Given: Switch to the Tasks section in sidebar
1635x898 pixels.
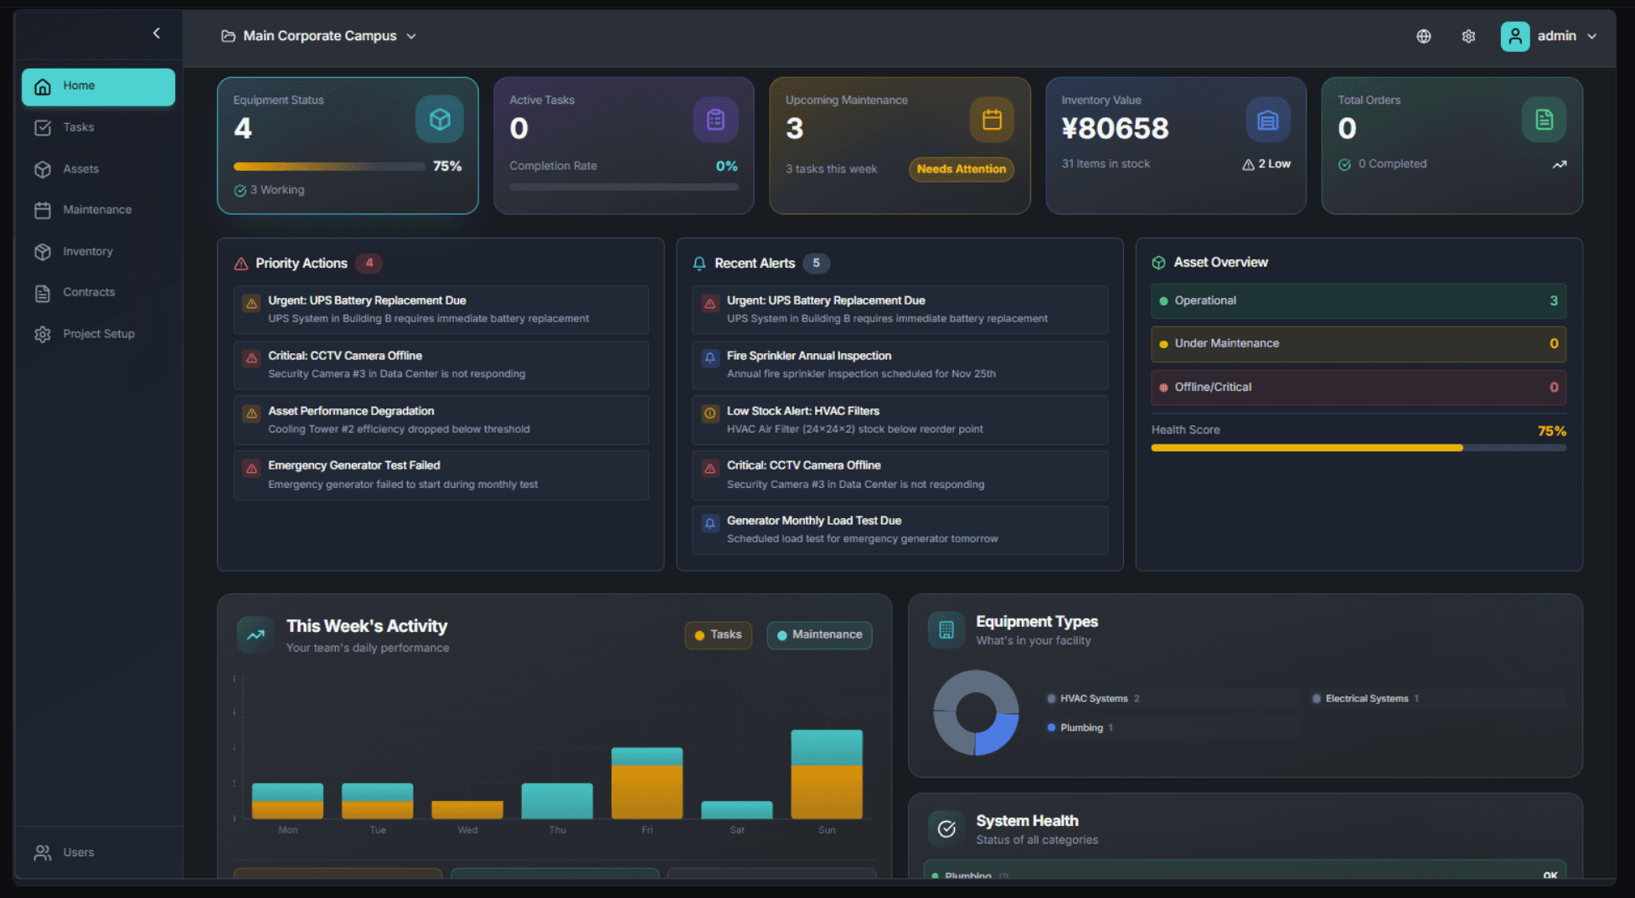Looking at the screenshot, I should pyautogui.click(x=78, y=127).
